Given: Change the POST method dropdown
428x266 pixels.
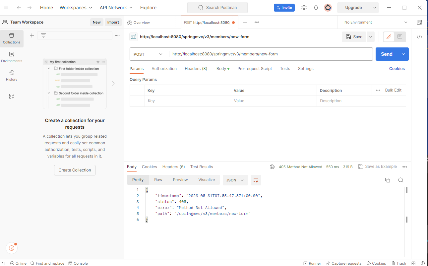Looking at the screenshot, I should [148, 54].
